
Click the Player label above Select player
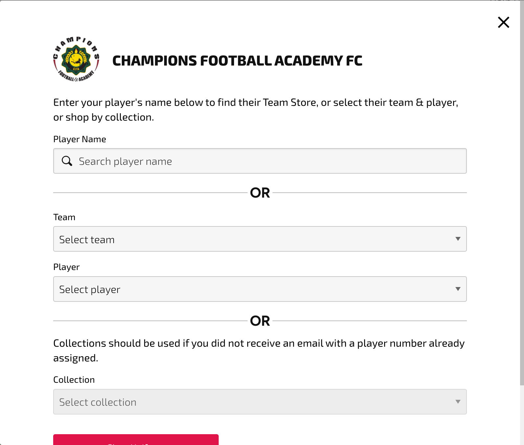pos(66,267)
